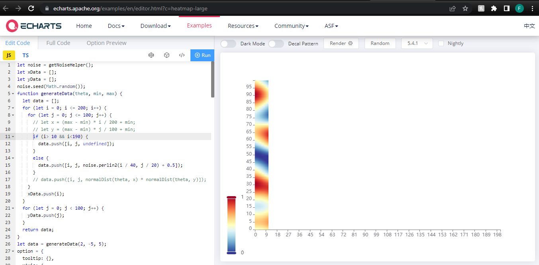Select the JS language badge

coord(9,55)
